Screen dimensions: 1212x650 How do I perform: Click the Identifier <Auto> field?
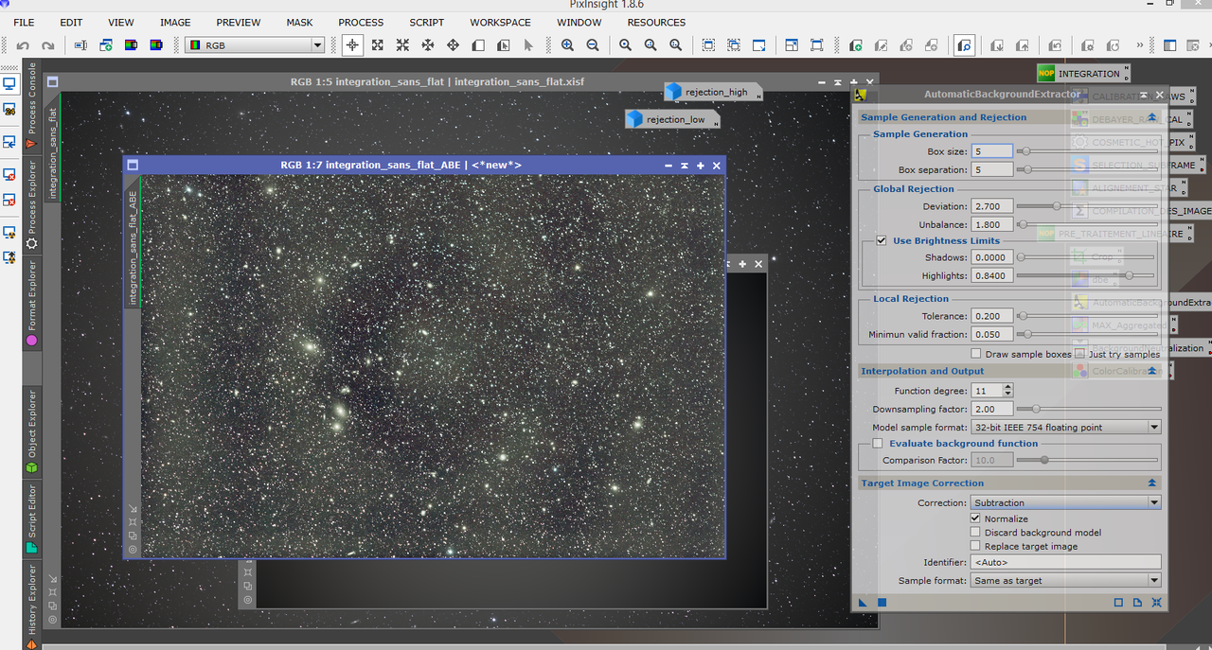click(x=1066, y=562)
